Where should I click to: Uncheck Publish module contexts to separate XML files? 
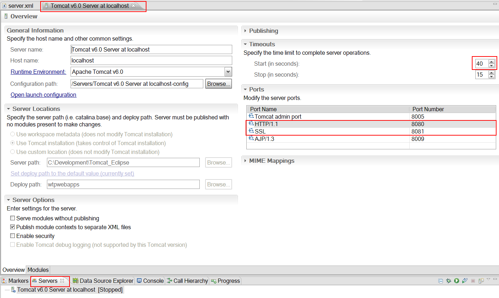(x=13, y=227)
